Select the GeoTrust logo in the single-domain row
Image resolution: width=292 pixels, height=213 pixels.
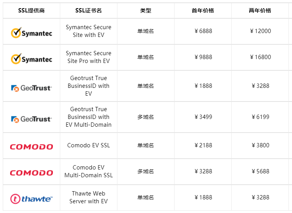tap(31, 88)
